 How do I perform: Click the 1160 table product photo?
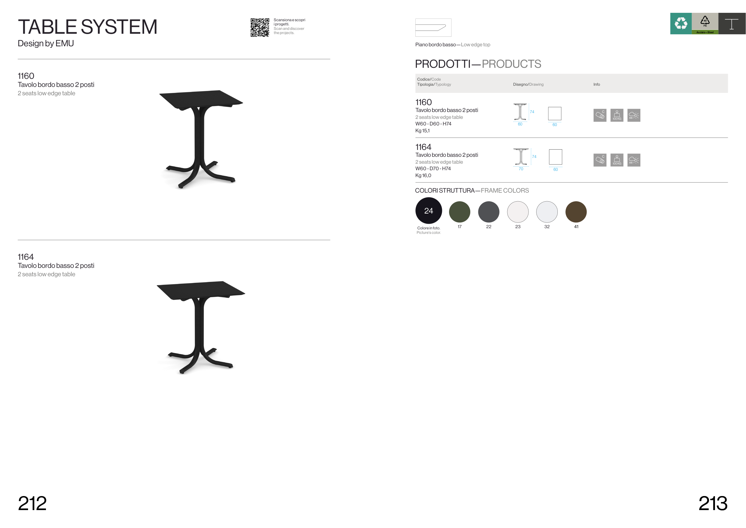201,139
